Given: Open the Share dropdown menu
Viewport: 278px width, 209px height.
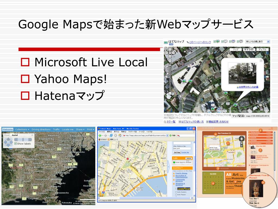Looking at the screenshot, I should pos(80,129).
